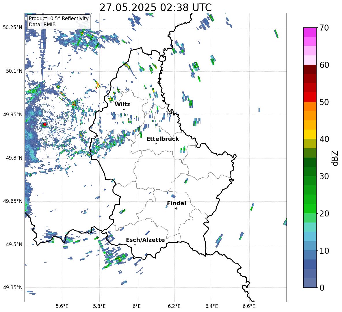Click the 70 value on colorbar
342x312 pixels.
[x=324, y=28]
